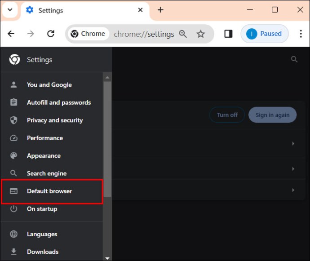The height and width of the screenshot is (261, 310).
Task: Expand the first settings row arrow
Action: click(x=293, y=144)
